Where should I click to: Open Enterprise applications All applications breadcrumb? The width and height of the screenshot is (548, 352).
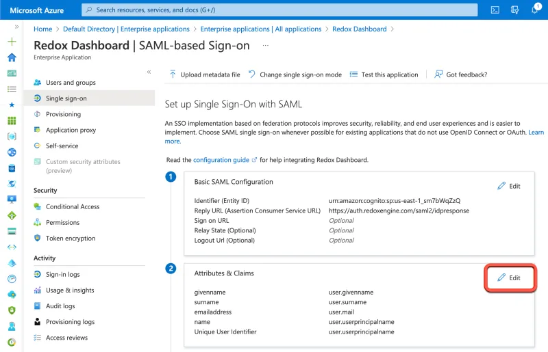pyautogui.click(x=261, y=29)
